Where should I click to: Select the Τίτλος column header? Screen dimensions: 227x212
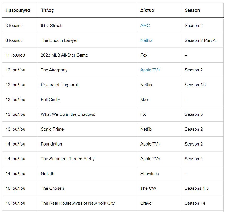click(47, 10)
